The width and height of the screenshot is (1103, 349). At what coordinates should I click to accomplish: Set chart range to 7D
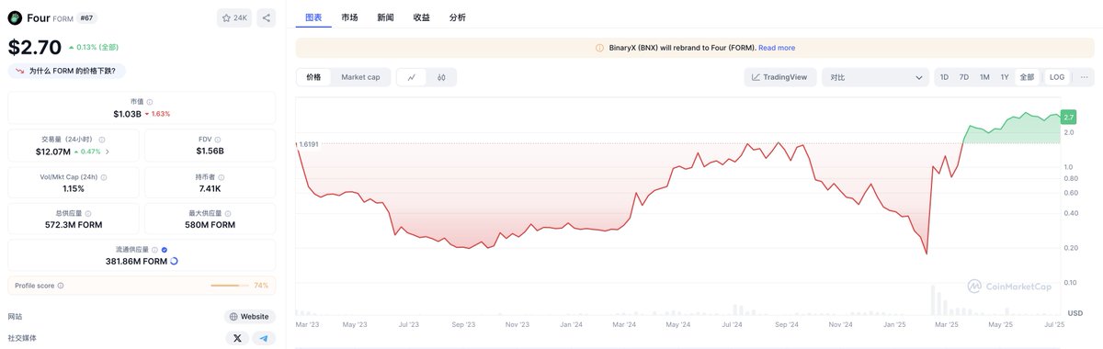963,77
